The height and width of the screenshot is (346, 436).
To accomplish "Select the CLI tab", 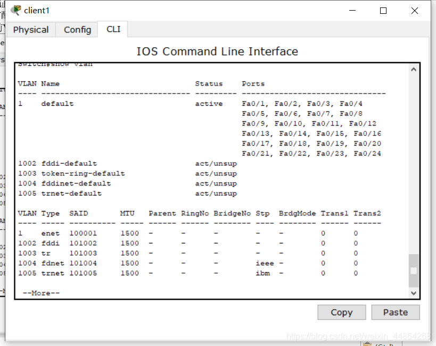I will (x=113, y=29).
